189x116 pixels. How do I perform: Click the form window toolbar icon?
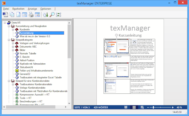(x=25, y=15)
